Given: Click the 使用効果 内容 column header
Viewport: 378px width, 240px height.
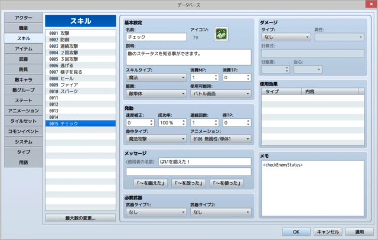Looking at the screenshot, I should (330, 92).
